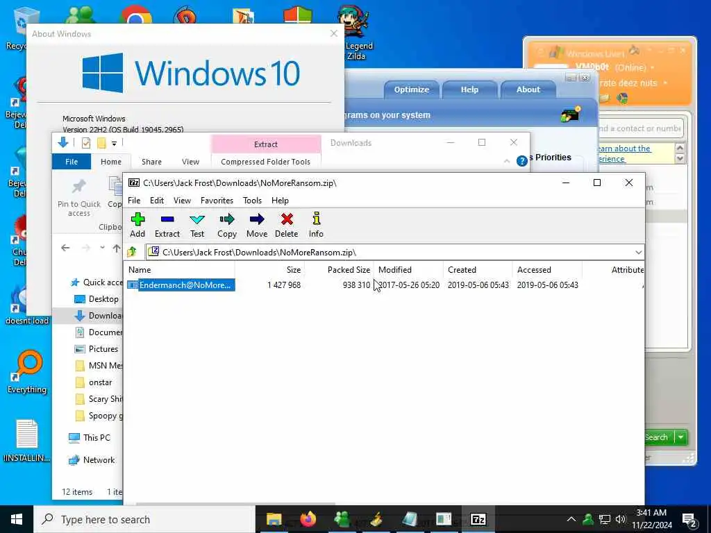The image size is (711, 533).
Task: Click the 7-Zip taskbar icon
Action: point(478,519)
